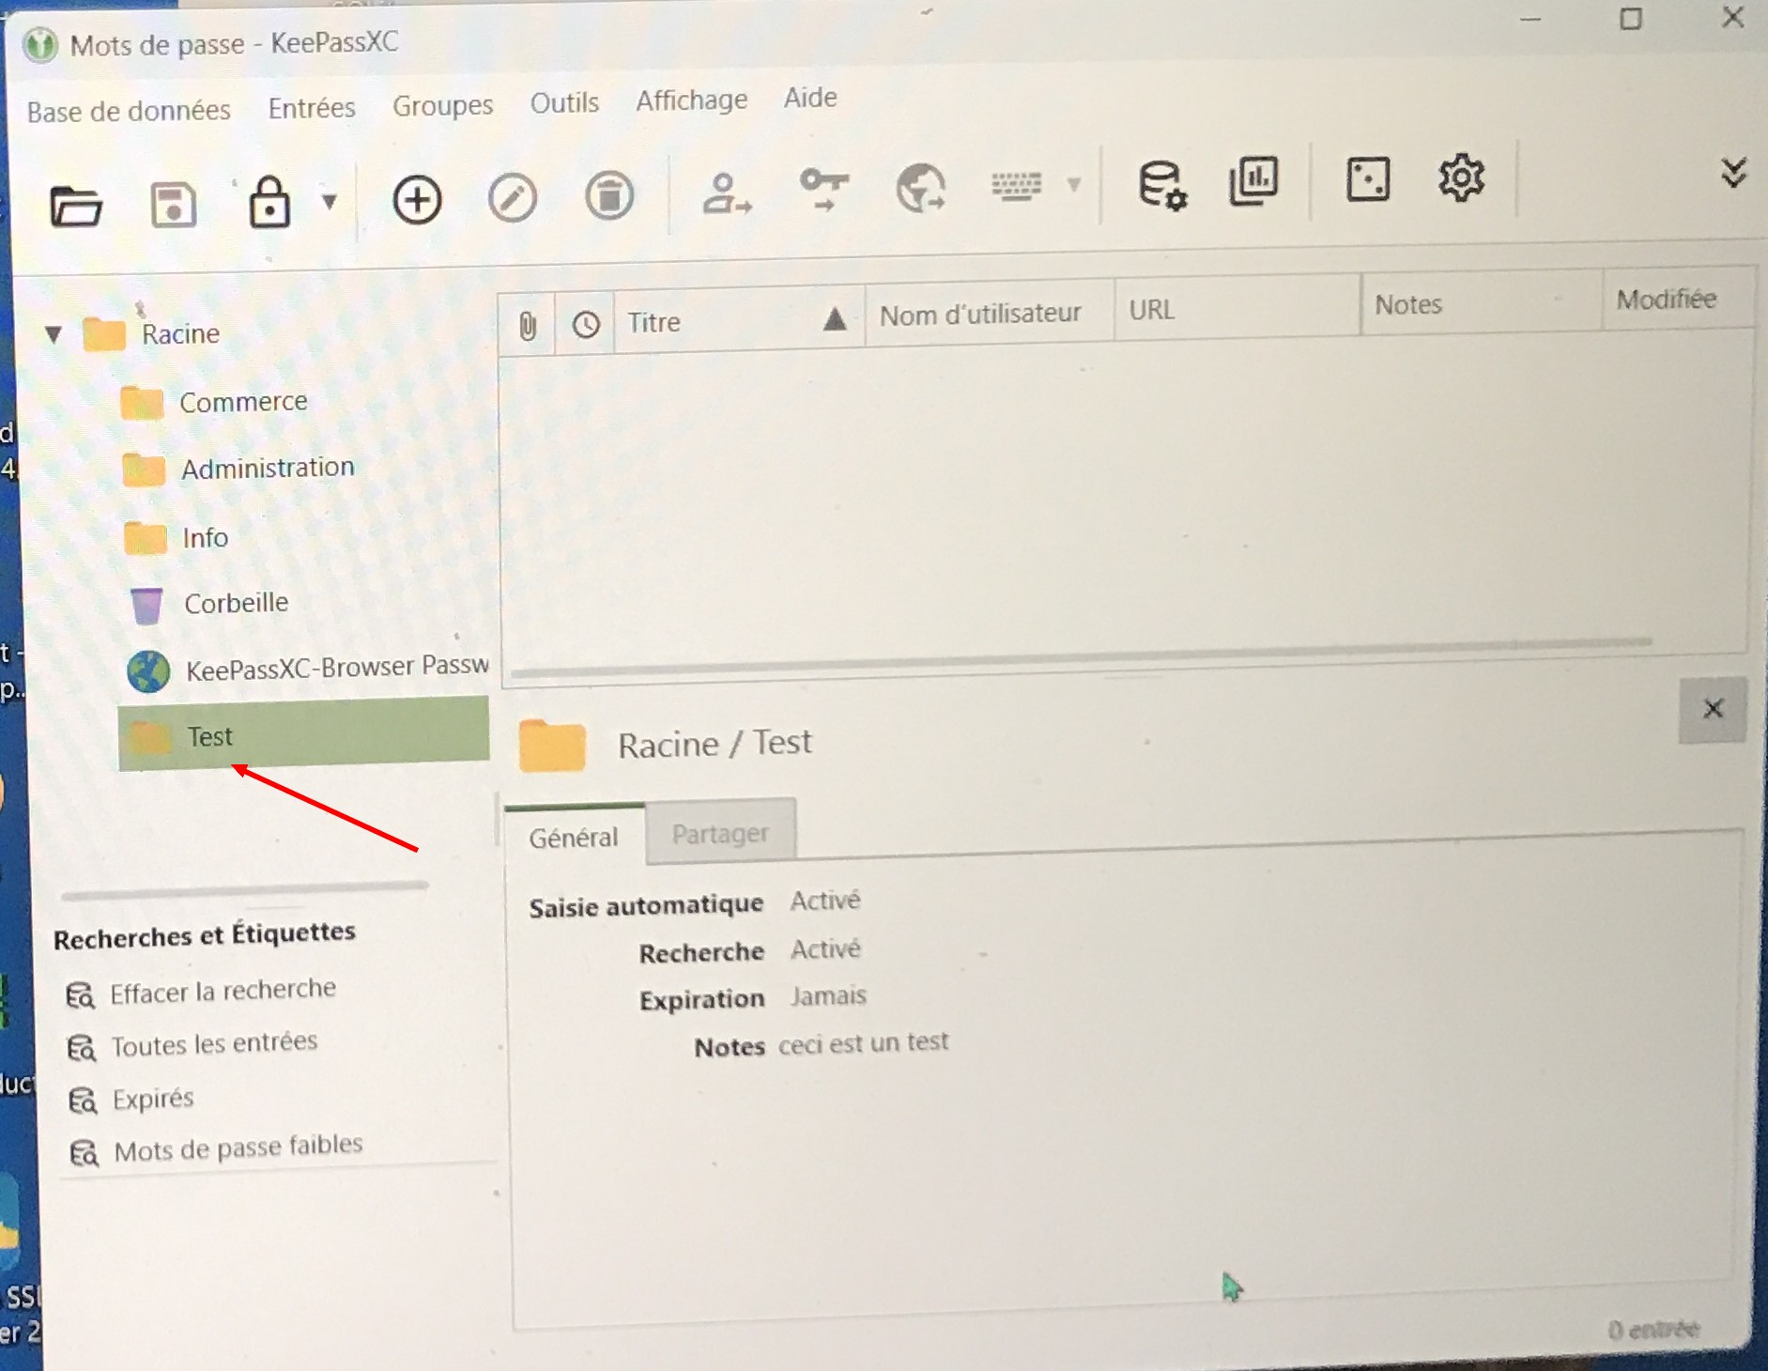Open the password generator dice icon
Image resolution: width=1768 pixels, height=1371 pixels.
pos(1367,179)
